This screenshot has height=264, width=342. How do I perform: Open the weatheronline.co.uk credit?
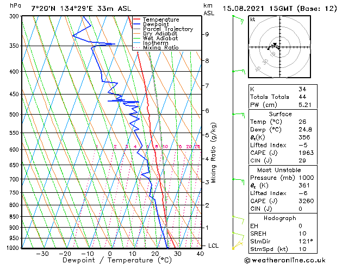(x=285, y=260)
